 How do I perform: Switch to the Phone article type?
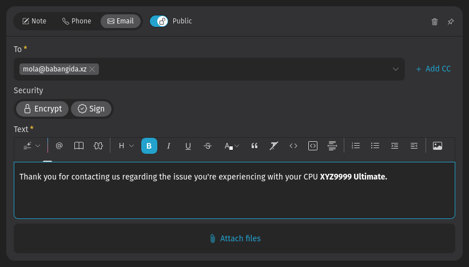(x=77, y=21)
